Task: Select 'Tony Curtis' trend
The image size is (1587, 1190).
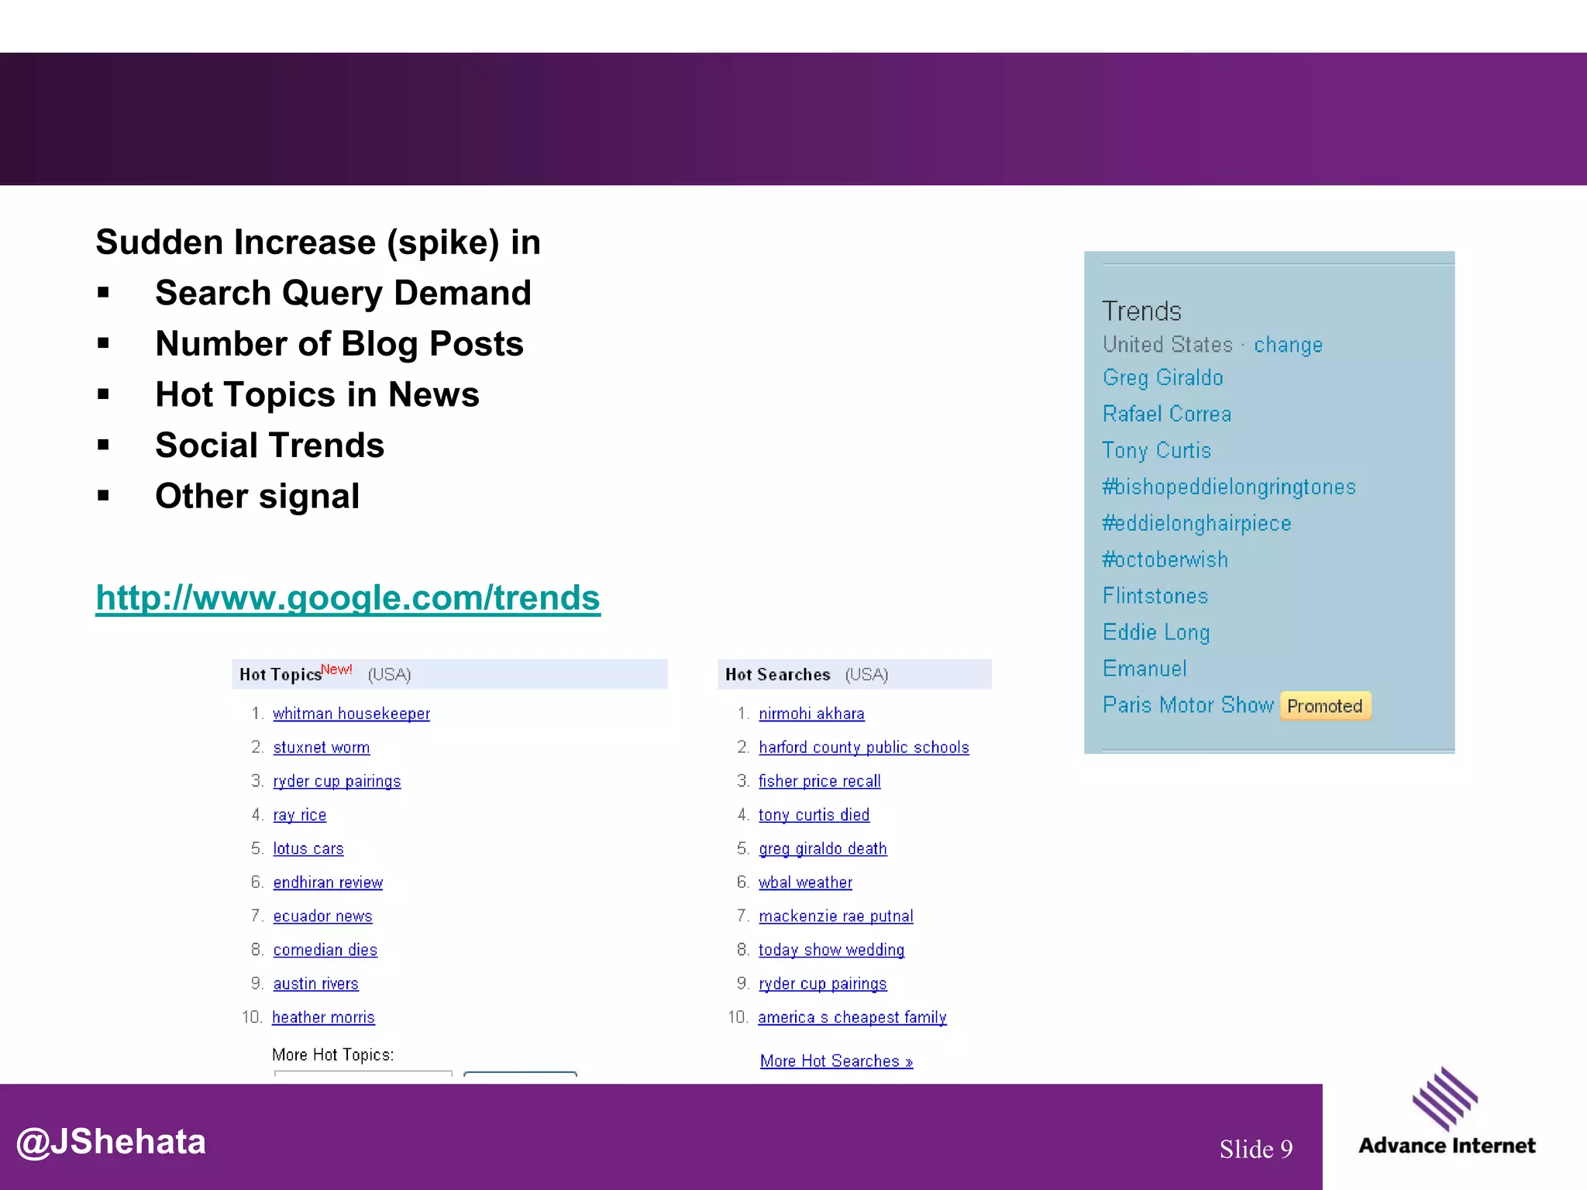Action: tap(1157, 450)
